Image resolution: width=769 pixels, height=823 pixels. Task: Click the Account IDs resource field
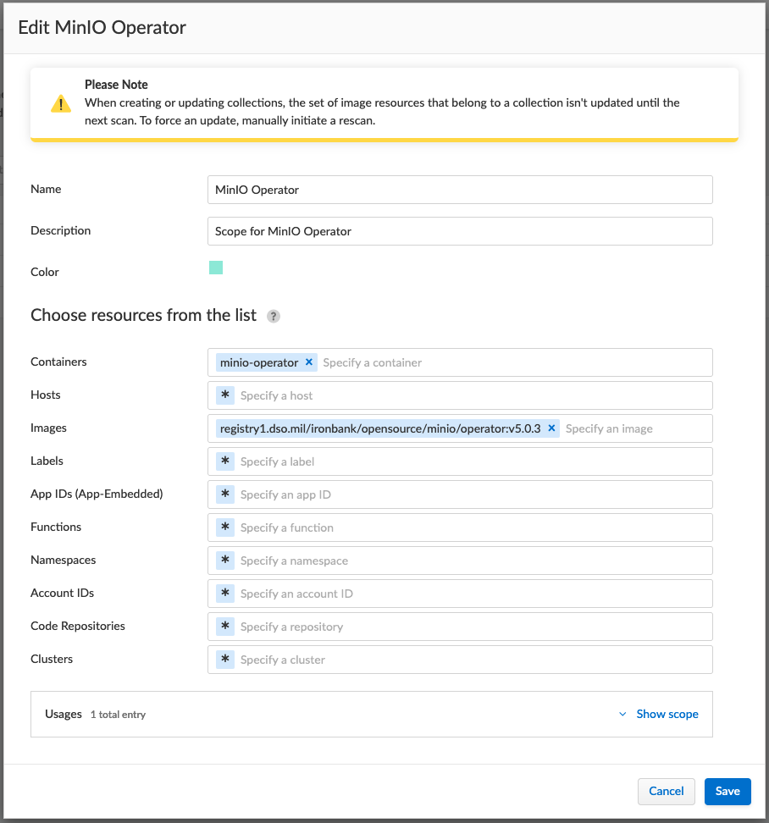[x=474, y=594]
